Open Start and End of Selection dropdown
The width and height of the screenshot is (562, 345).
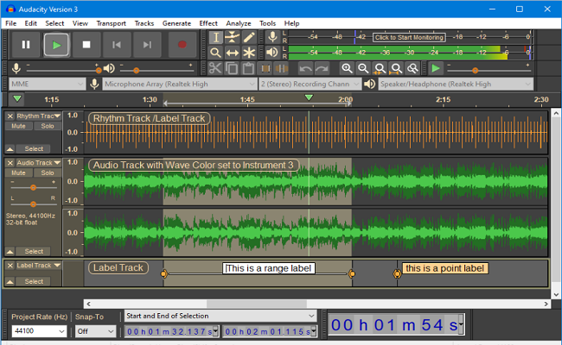220,316
